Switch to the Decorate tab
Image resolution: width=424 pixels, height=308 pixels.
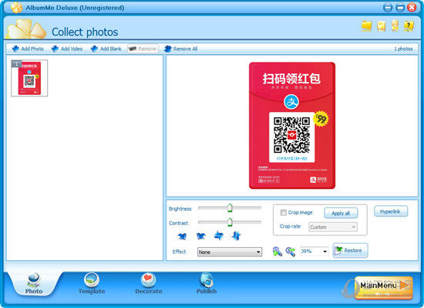coord(149,284)
